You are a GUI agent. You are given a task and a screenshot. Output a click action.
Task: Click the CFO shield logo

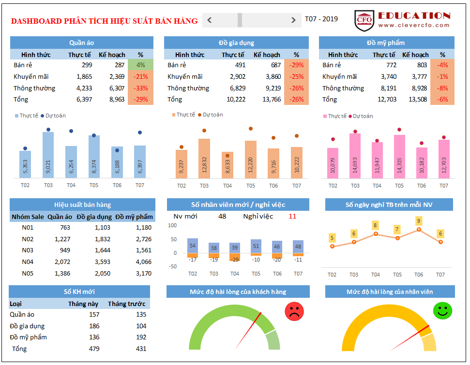pyautogui.click(x=364, y=19)
